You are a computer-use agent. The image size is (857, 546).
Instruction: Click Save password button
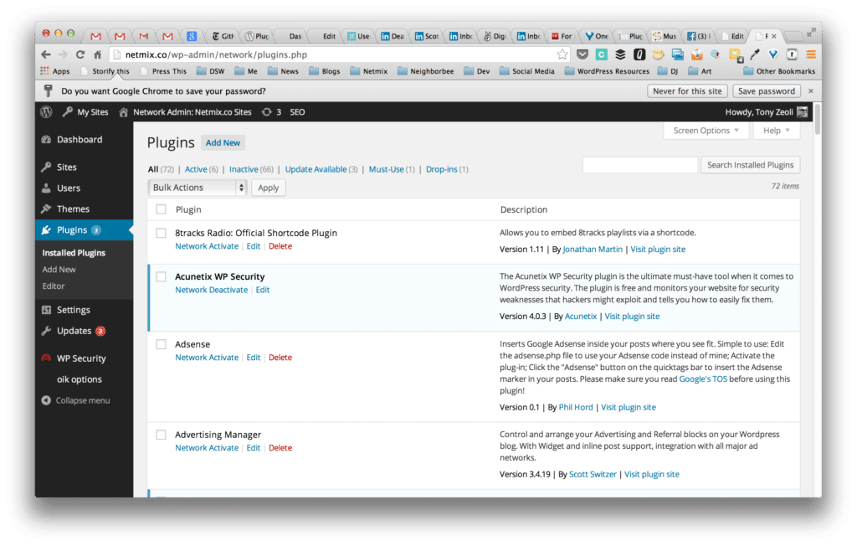point(767,90)
